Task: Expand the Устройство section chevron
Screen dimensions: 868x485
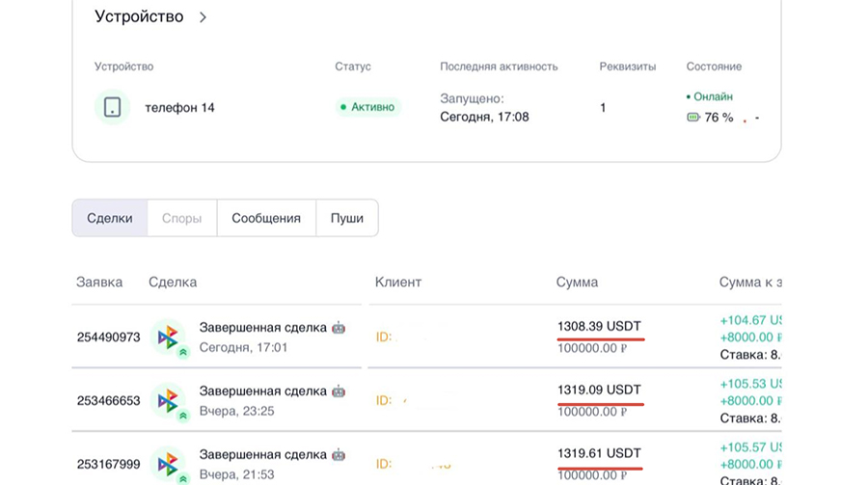Action: pos(203,17)
